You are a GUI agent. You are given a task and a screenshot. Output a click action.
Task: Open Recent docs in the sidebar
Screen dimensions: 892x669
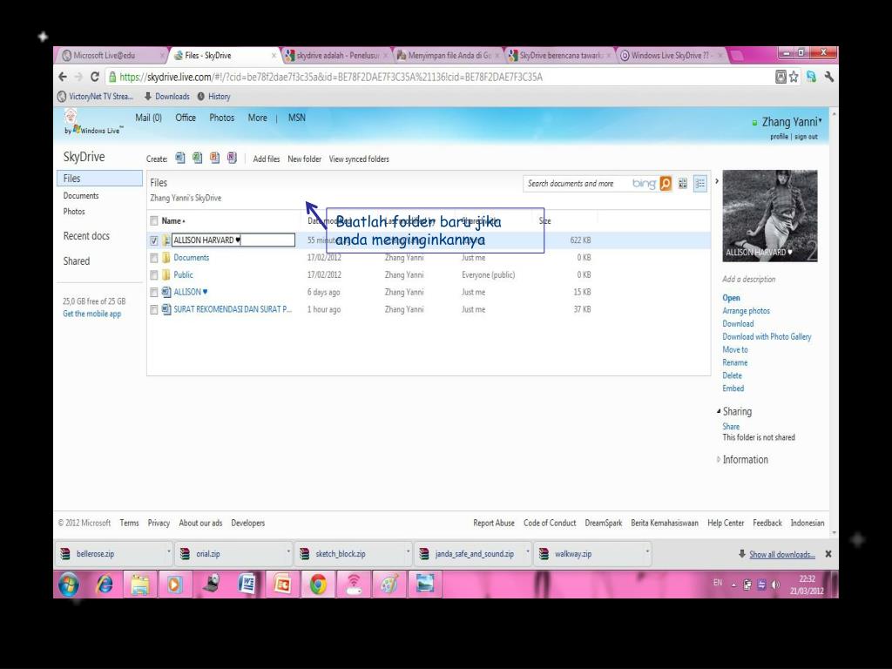(86, 235)
